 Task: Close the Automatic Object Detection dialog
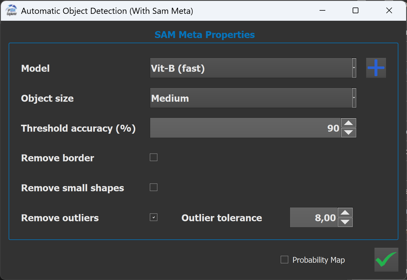click(x=389, y=11)
